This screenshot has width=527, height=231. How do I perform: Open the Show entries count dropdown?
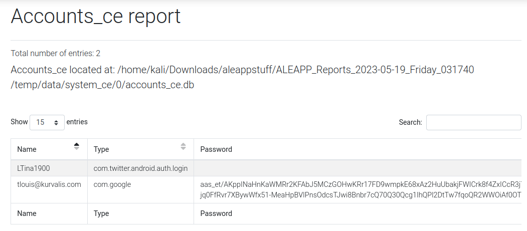pyautogui.click(x=47, y=122)
